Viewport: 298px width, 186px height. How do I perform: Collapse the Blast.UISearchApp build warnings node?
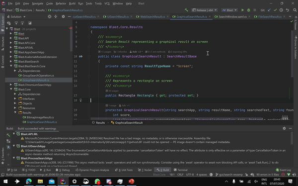pyautogui.click(x=14, y=146)
